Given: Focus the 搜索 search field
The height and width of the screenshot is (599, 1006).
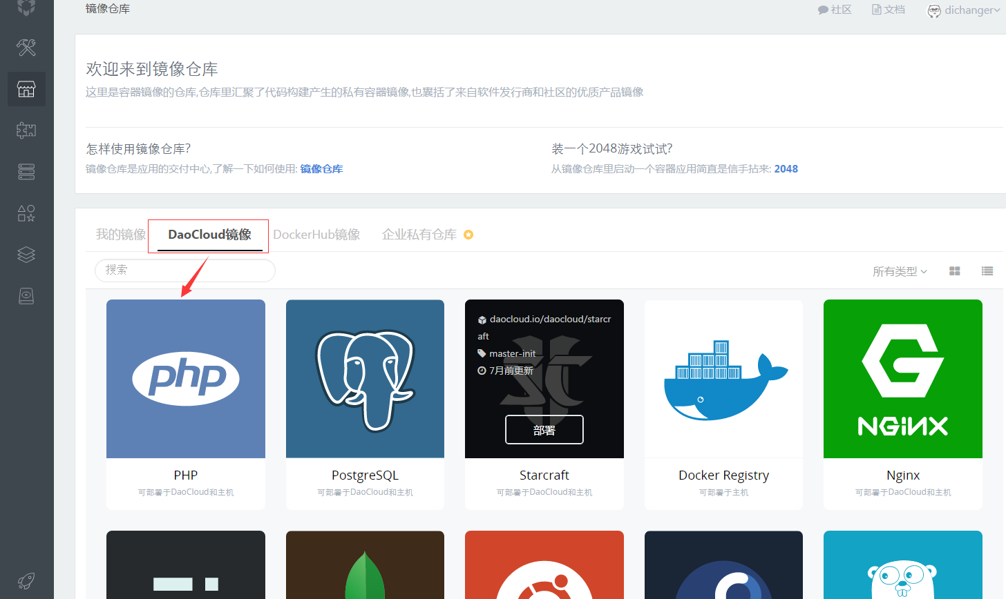Looking at the screenshot, I should [185, 270].
